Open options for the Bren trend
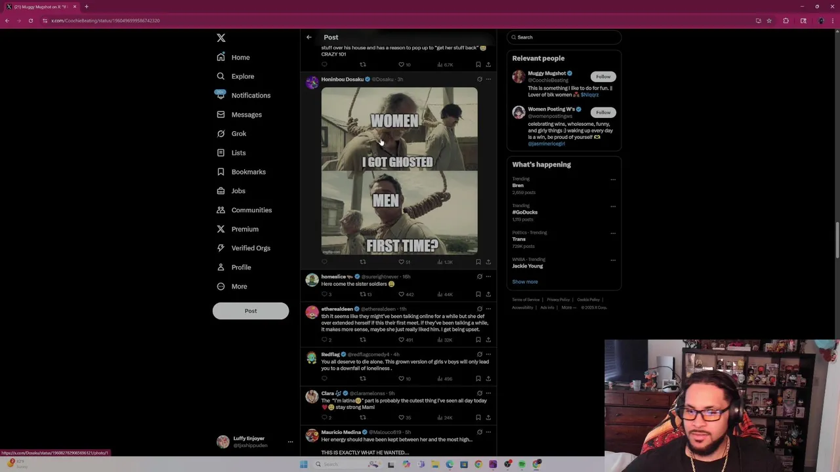840x472 pixels. click(x=613, y=179)
